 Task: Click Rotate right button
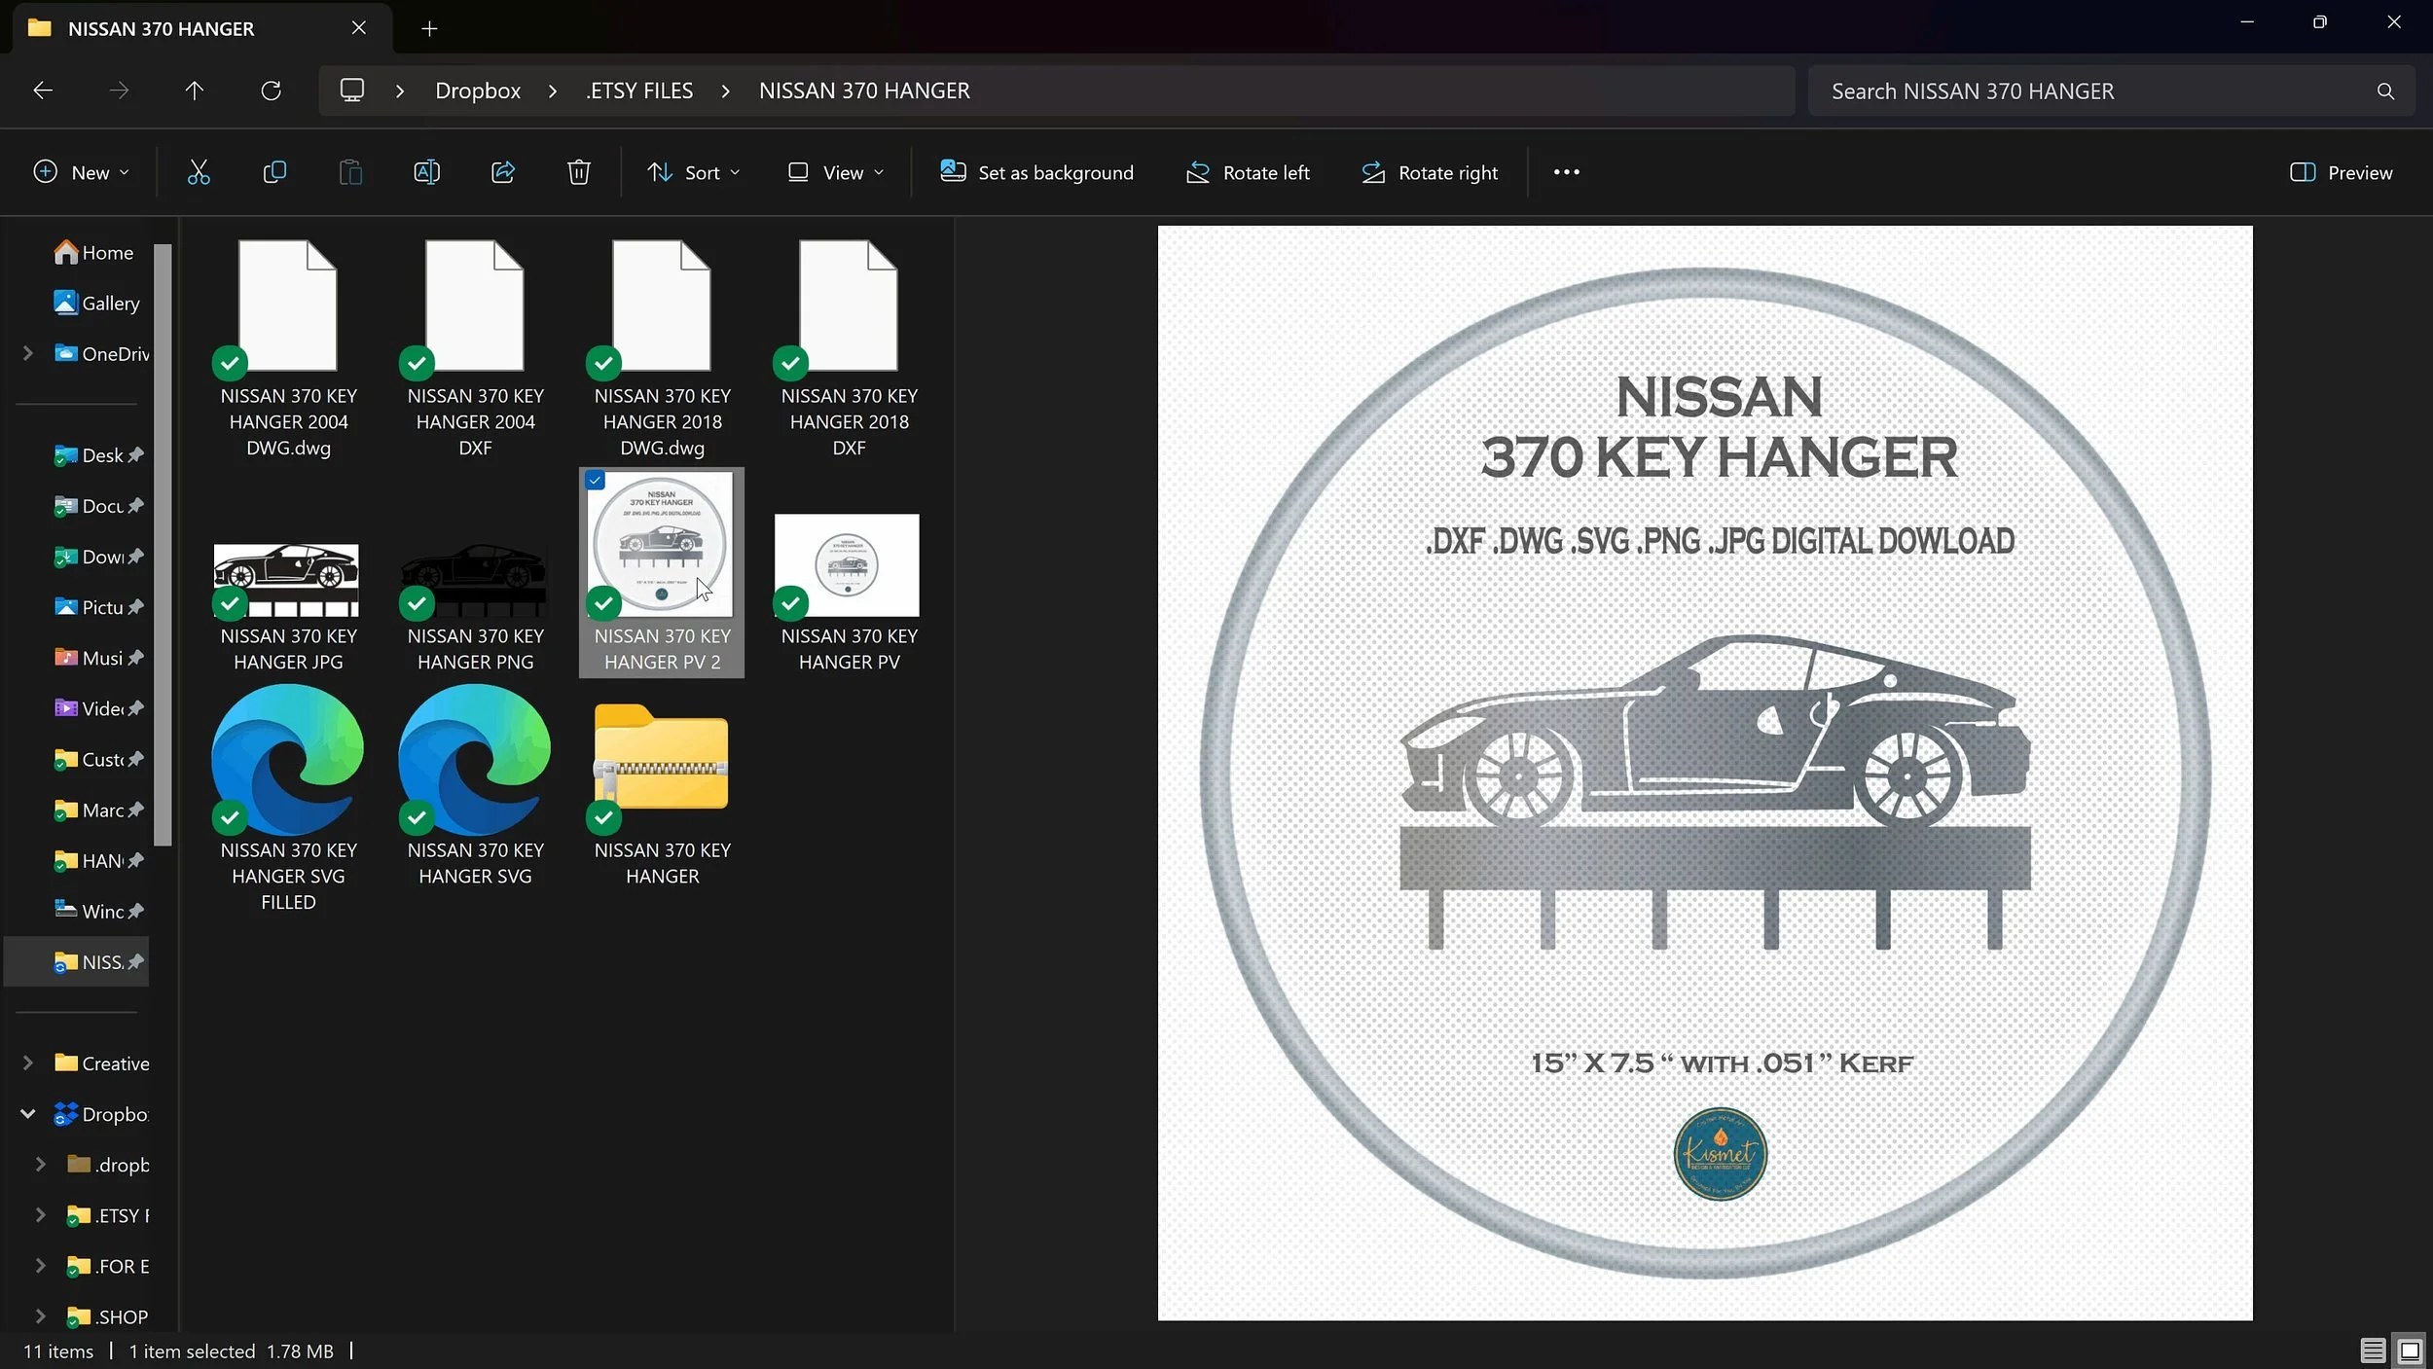(1430, 172)
